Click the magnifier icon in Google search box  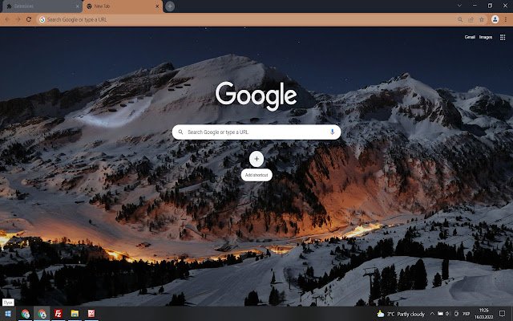180,132
